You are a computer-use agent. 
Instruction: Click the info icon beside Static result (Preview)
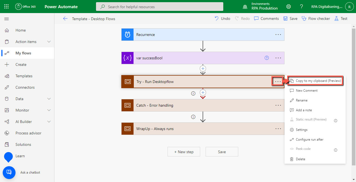(336, 121)
